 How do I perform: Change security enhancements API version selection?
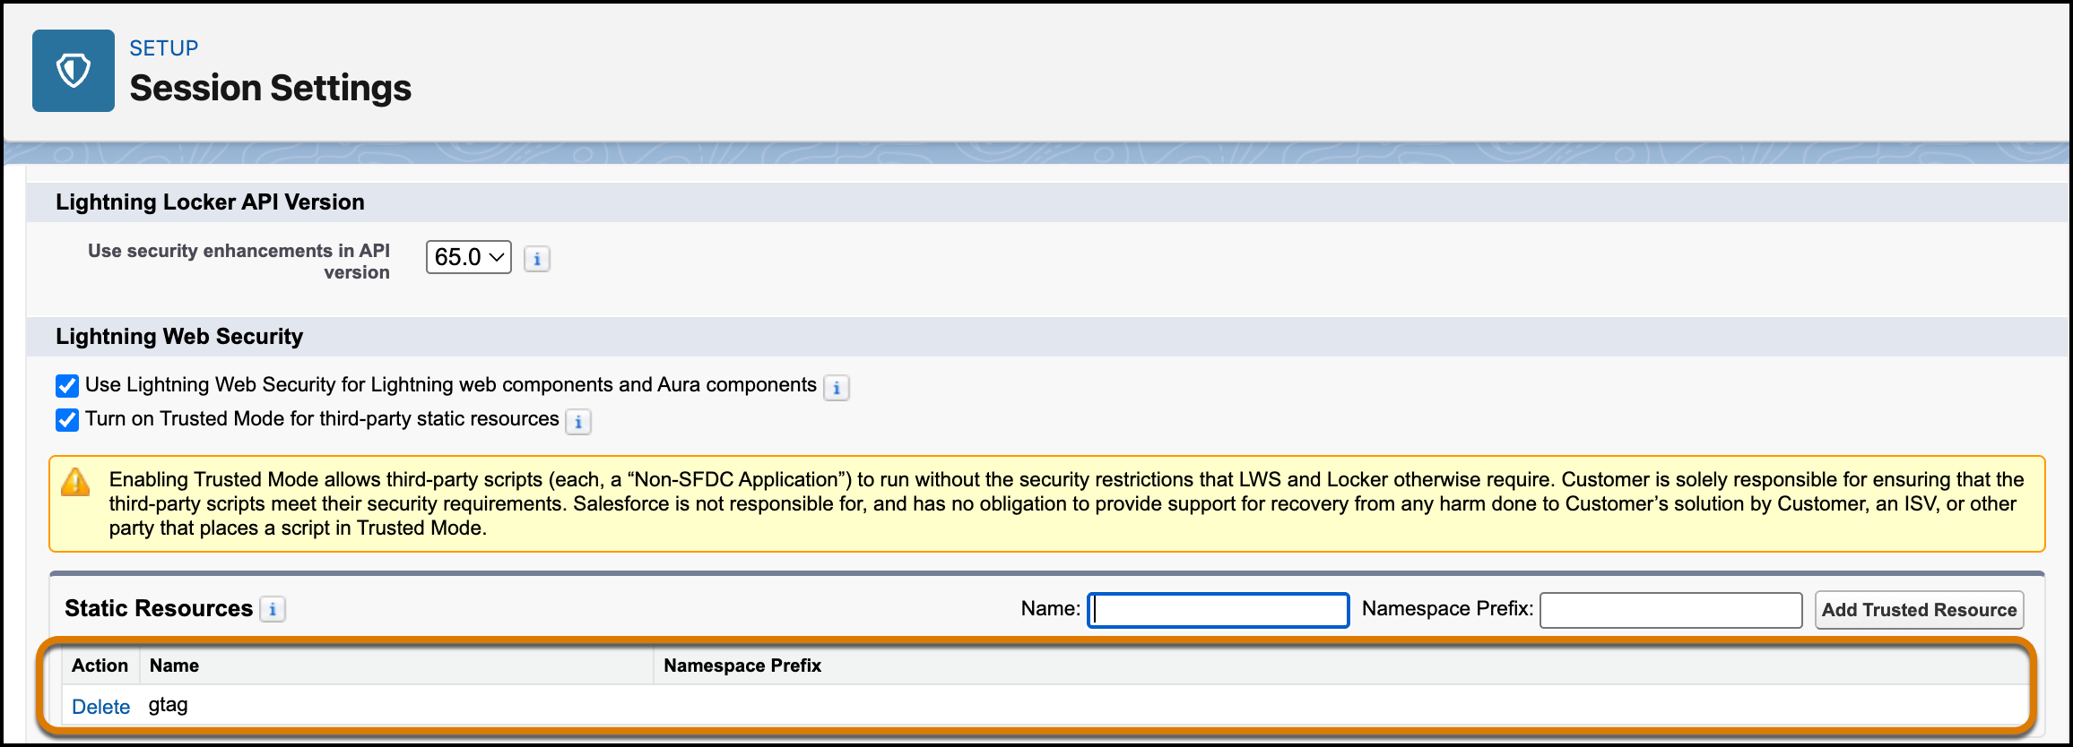(468, 257)
